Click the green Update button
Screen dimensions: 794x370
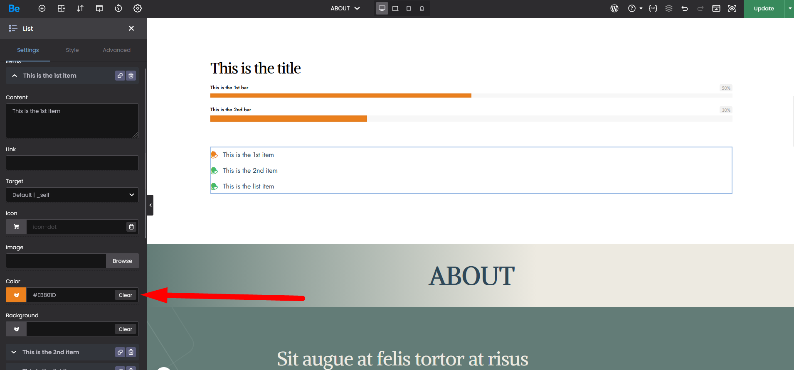click(x=764, y=8)
